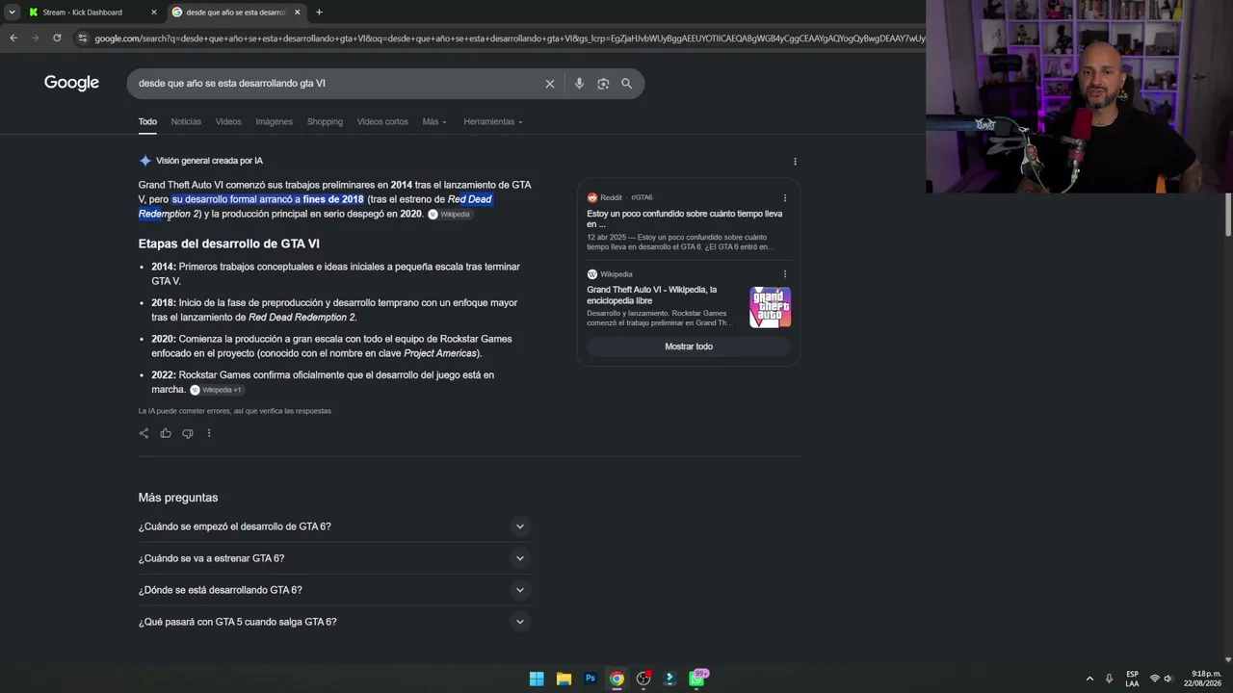The height and width of the screenshot is (693, 1233).
Task: Clear the search box with the X icon
Action: (x=550, y=84)
